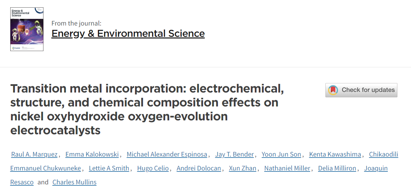Select author Michael Alexander Espinosa

pyautogui.click(x=167, y=154)
